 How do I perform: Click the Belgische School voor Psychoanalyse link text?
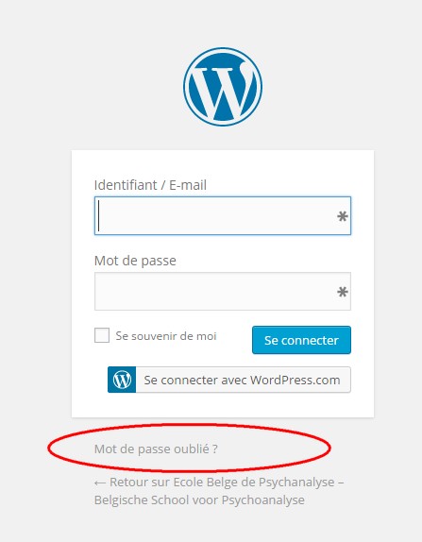click(x=199, y=500)
